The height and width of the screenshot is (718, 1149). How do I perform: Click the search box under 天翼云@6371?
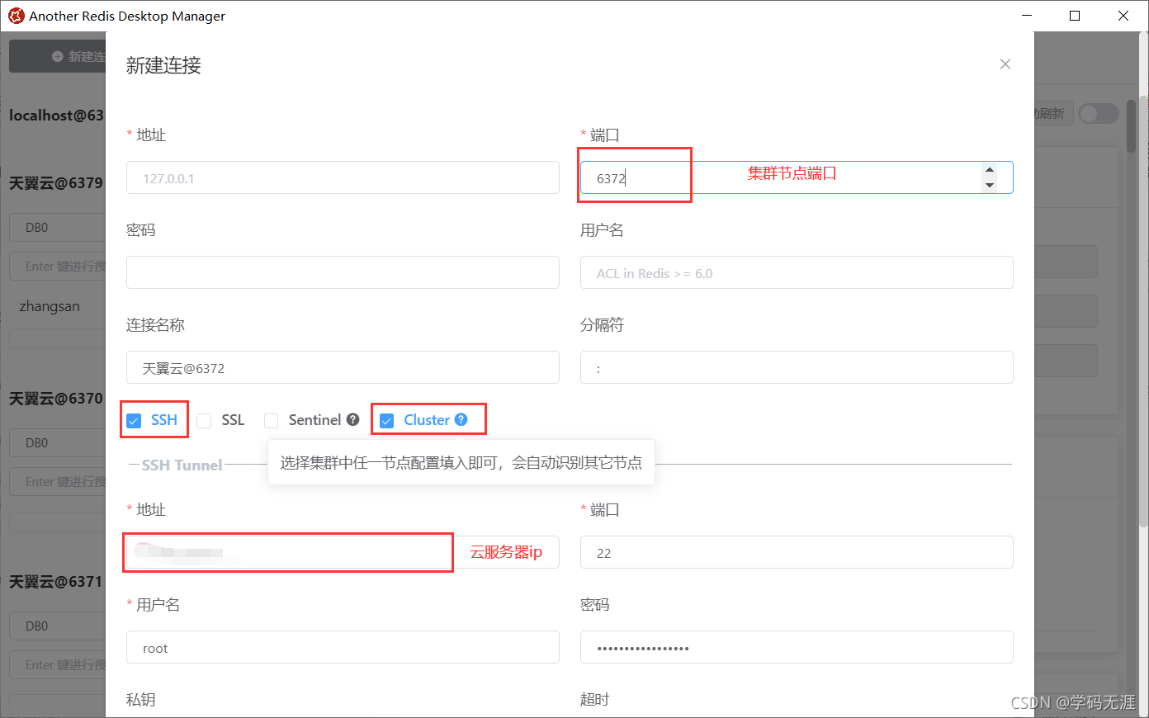[58, 664]
